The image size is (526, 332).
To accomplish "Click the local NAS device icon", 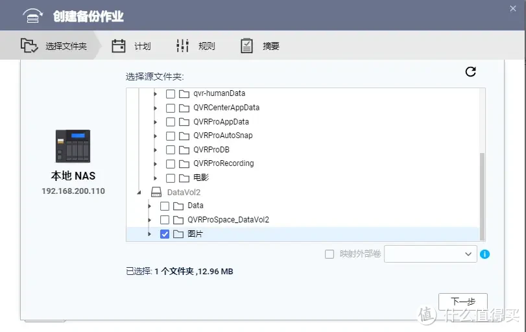I will 73,146.
